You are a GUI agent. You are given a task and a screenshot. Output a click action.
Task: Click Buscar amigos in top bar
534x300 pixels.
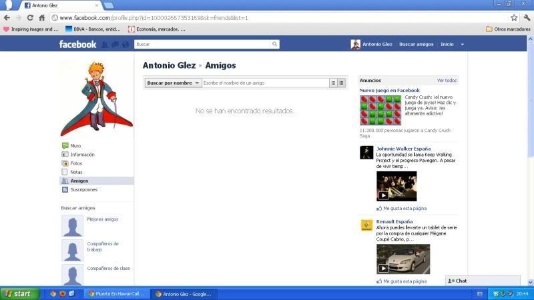point(416,44)
